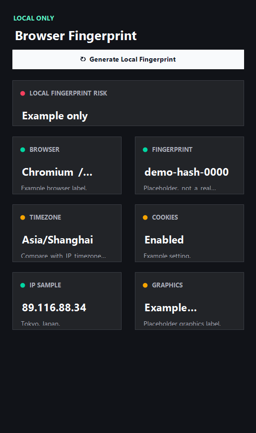Click the 'LOCAL ONLY' green label
The width and height of the screenshot is (256, 433).
pyautogui.click(x=34, y=18)
